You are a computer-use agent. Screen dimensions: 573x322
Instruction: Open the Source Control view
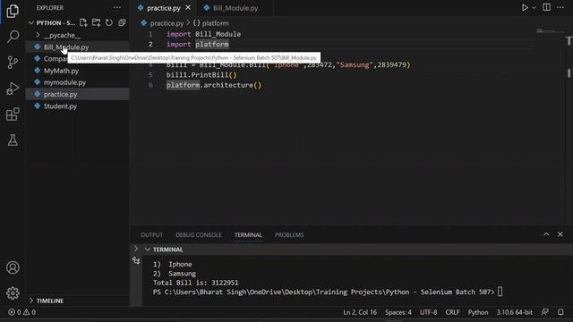(x=13, y=63)
